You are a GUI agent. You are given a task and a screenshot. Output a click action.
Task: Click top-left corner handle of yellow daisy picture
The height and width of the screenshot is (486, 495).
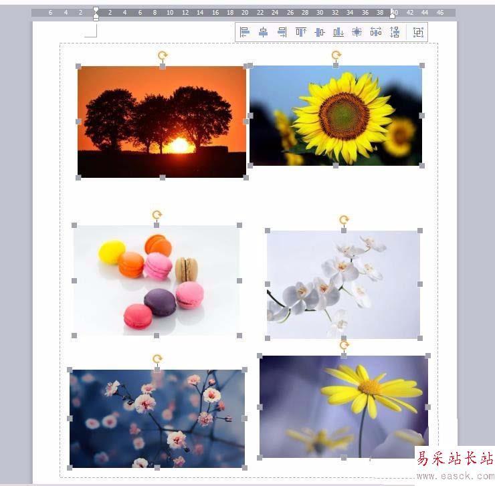pos(260,356)
